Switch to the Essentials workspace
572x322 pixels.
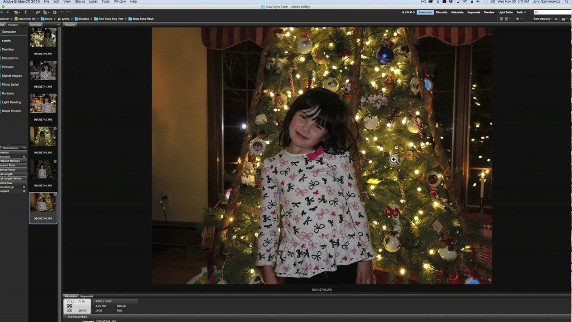pos(425,12)
